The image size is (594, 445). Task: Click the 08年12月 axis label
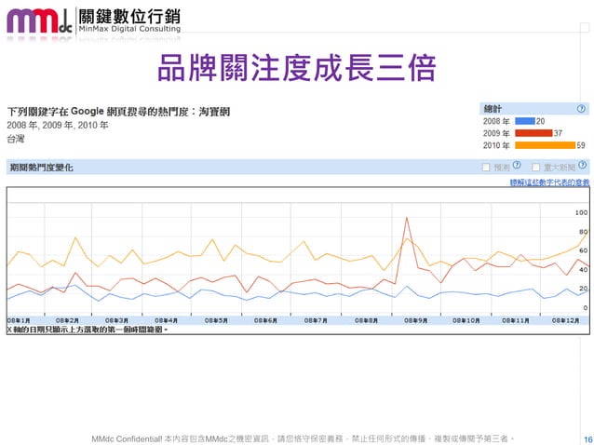click(x=565, y=321)
